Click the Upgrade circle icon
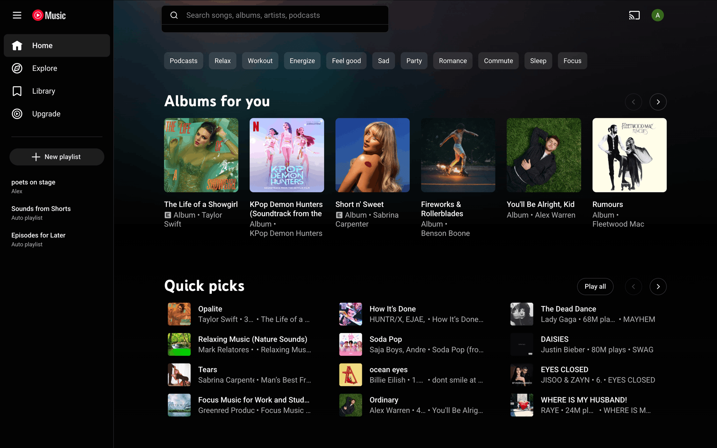 click(x=17, y=114)
